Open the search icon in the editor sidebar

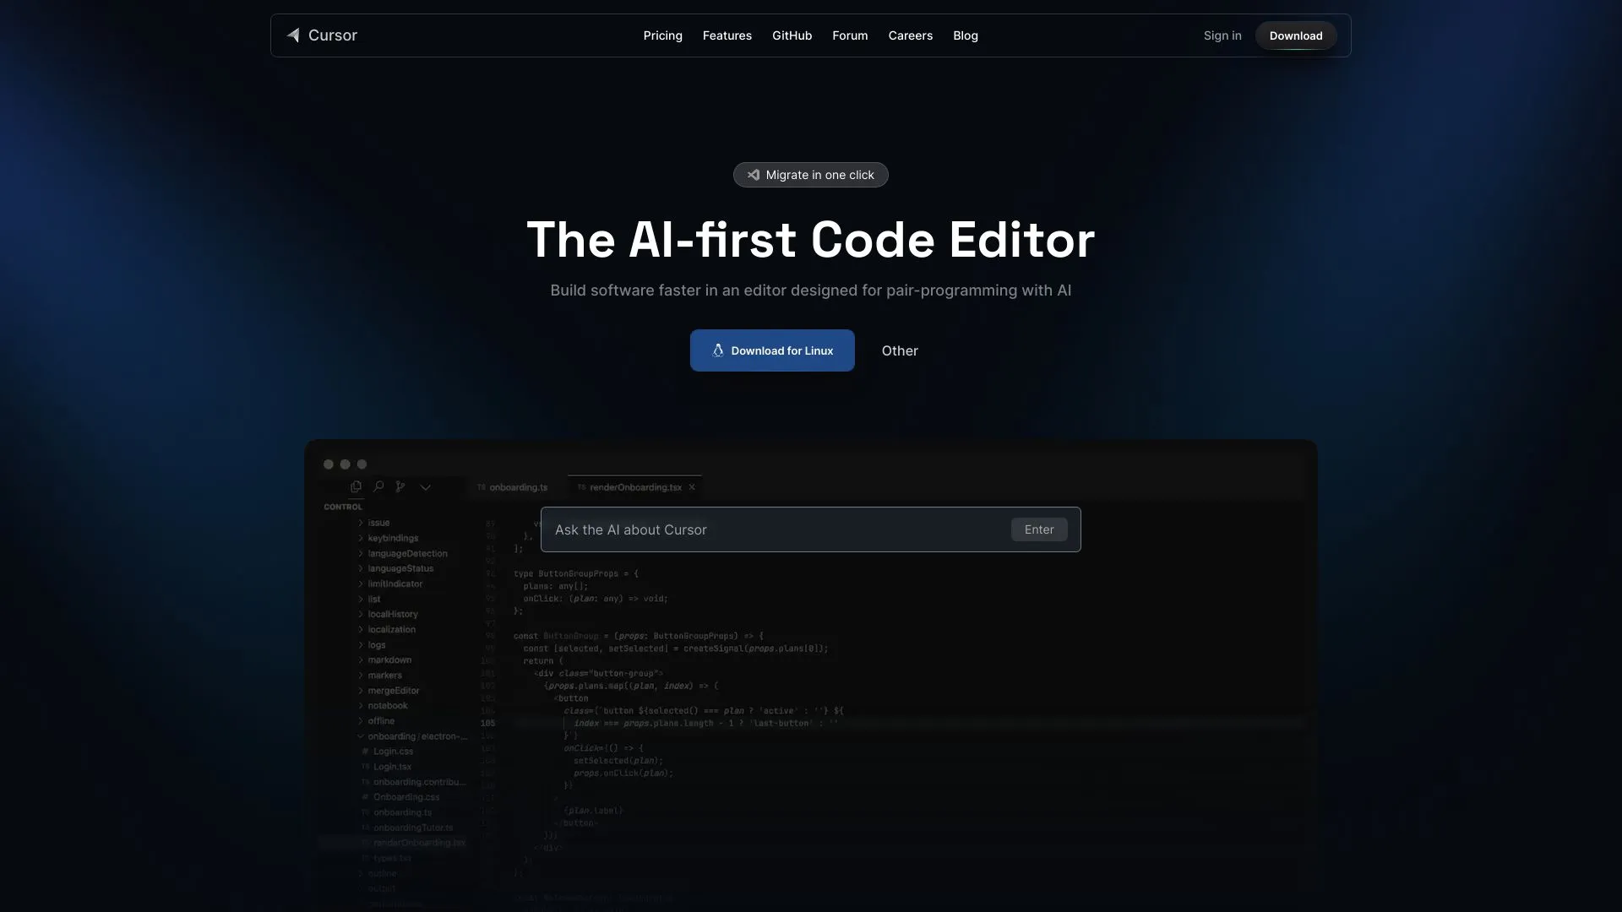click(x=379, y=487)
